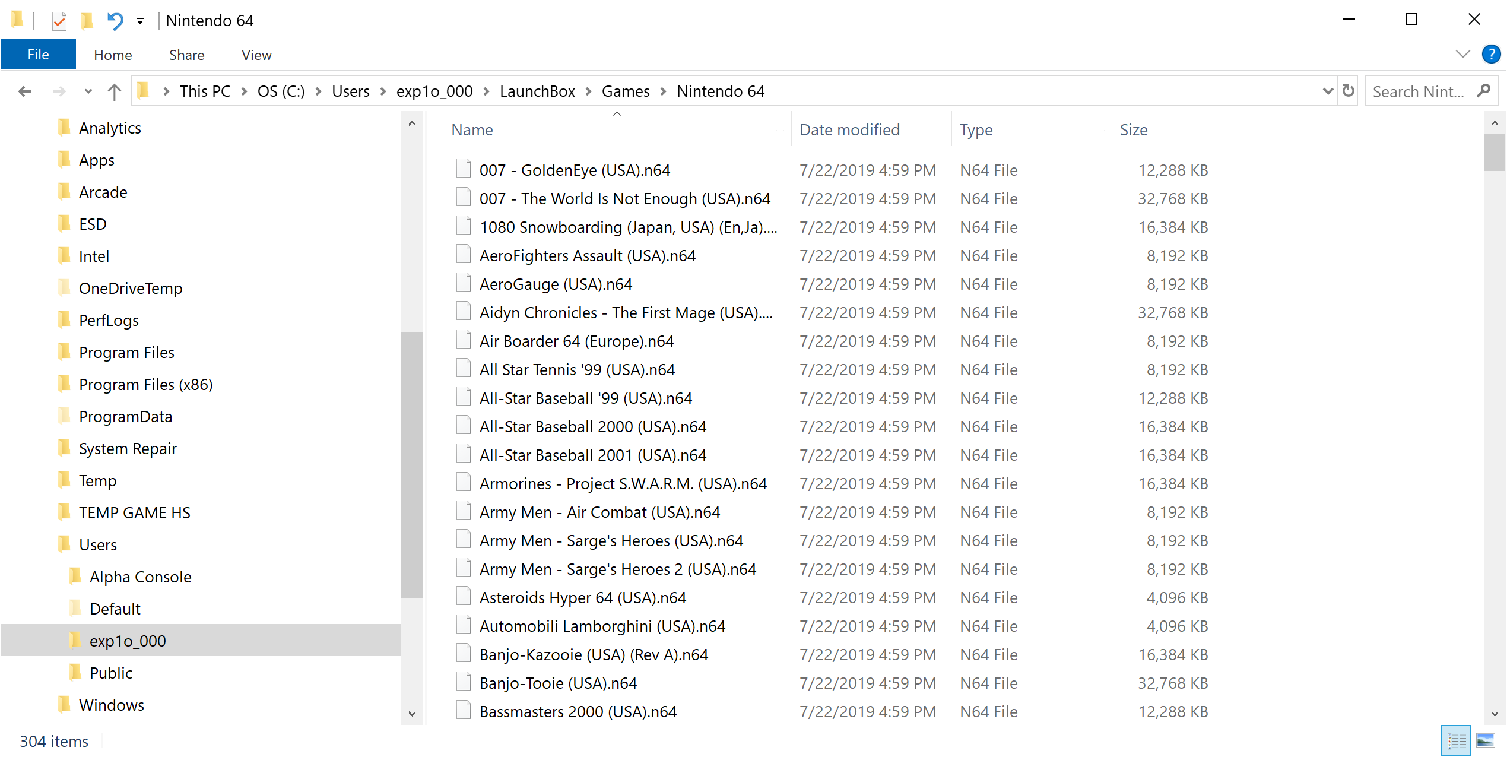Click the file list scroll down arrow
1507x757 pixels.
coord(1495,714)
